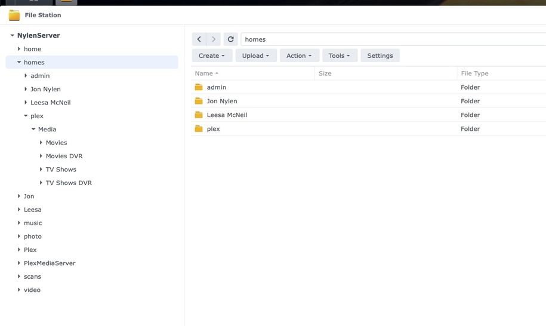The width and height of the screenshot is (546, 326).
Task: Refresh the homes folder listing
Action: click(x=230, y=39)
